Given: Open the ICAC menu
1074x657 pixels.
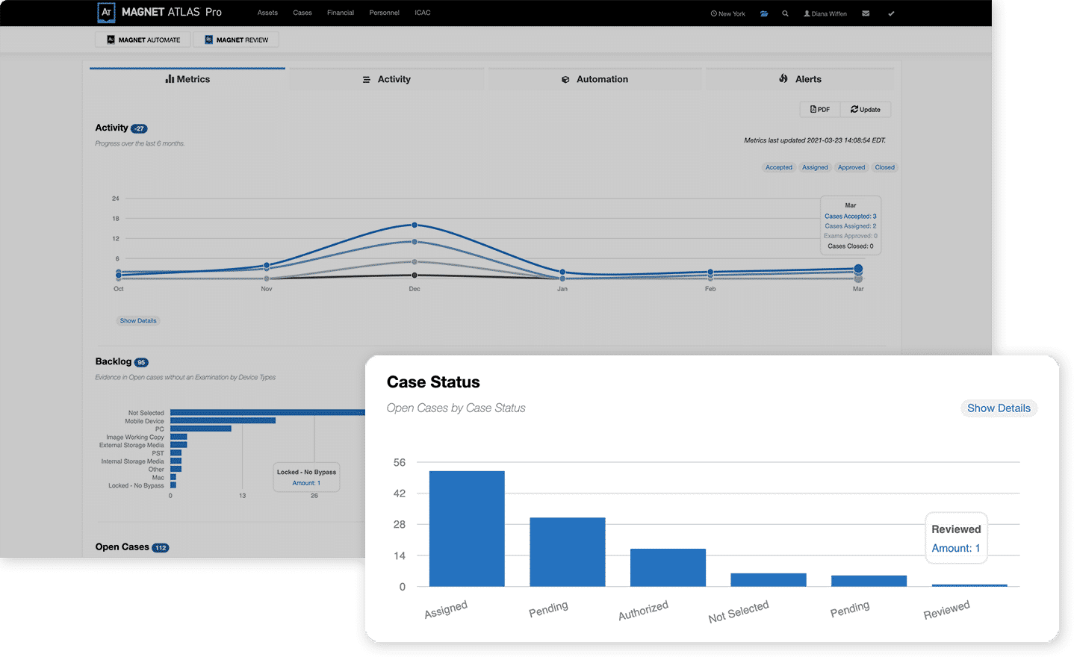Looking at the screenshot, I should coord(423,13).
